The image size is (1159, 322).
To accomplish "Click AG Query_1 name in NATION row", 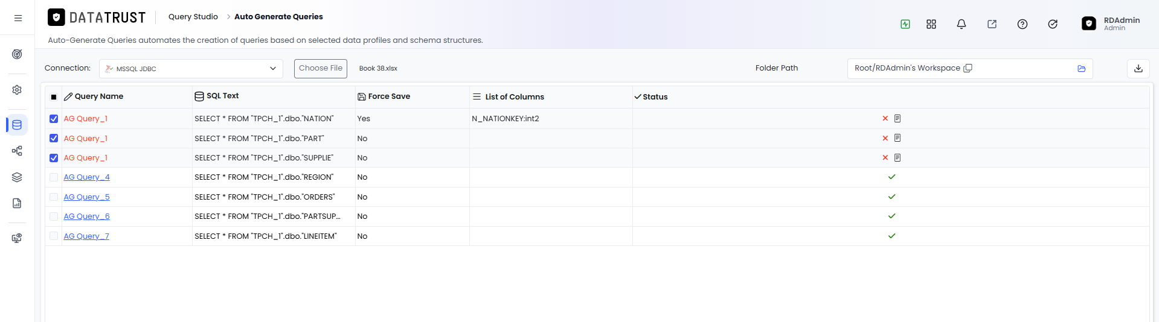I will (86, 119).
